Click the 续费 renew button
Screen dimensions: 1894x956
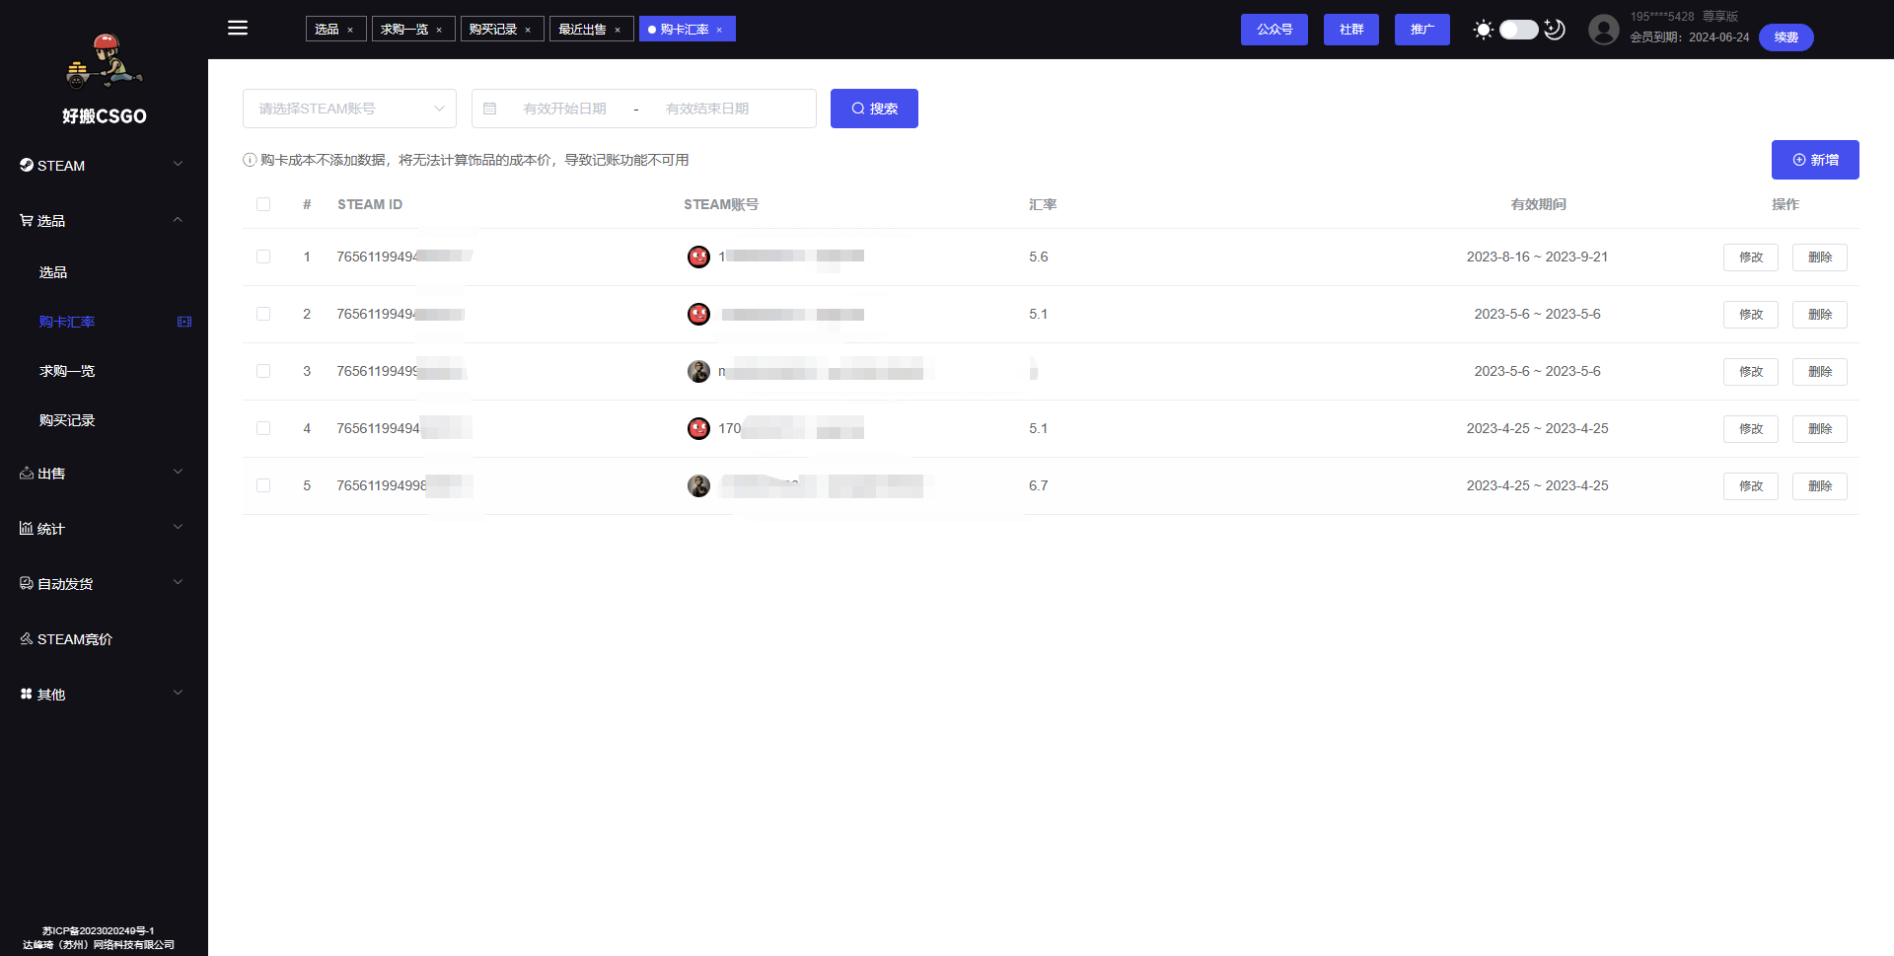click(1786, 37)
